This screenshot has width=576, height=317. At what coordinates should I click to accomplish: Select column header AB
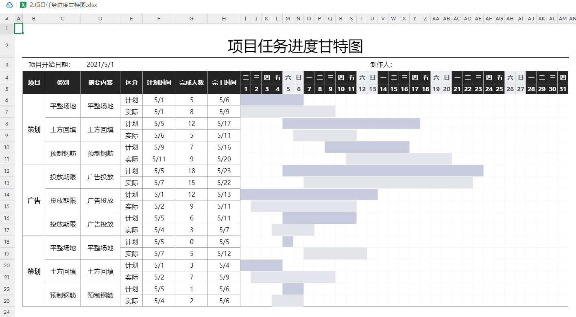coord(446,19)
